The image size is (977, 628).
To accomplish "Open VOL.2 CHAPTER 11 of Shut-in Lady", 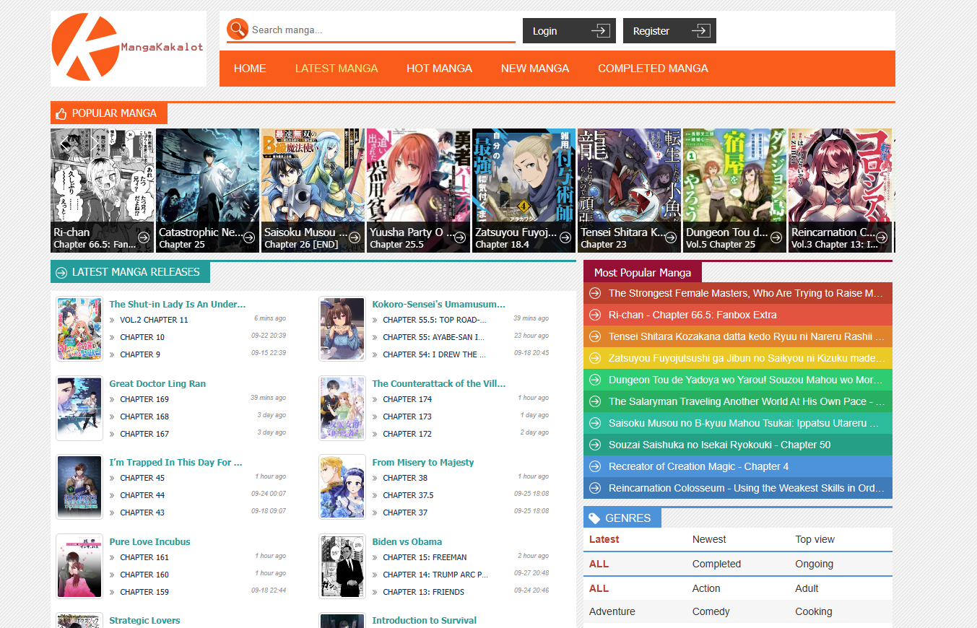I will pos(154,320).
